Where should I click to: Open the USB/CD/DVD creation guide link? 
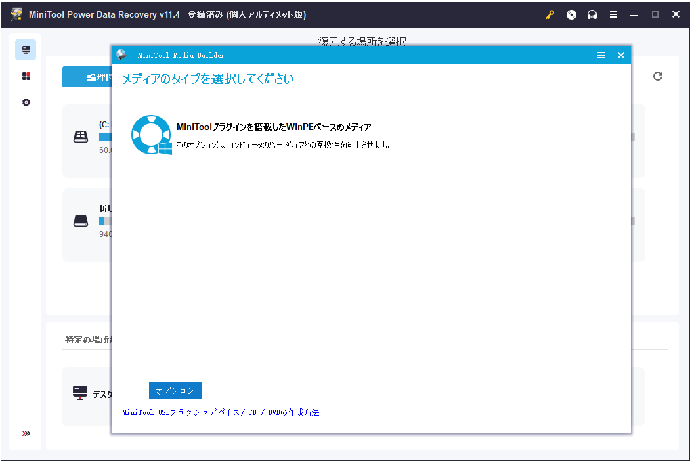(x=220, y=412)
